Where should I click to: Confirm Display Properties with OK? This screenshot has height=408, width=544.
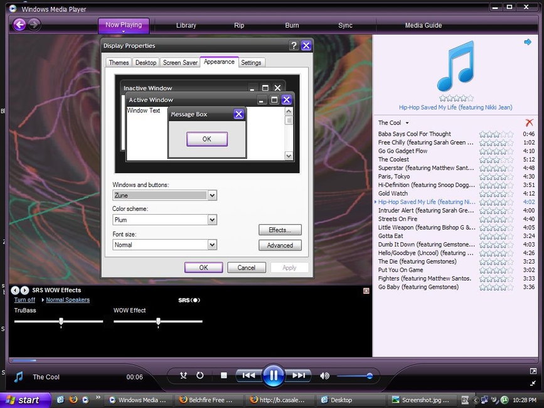(x=204, y=267)
